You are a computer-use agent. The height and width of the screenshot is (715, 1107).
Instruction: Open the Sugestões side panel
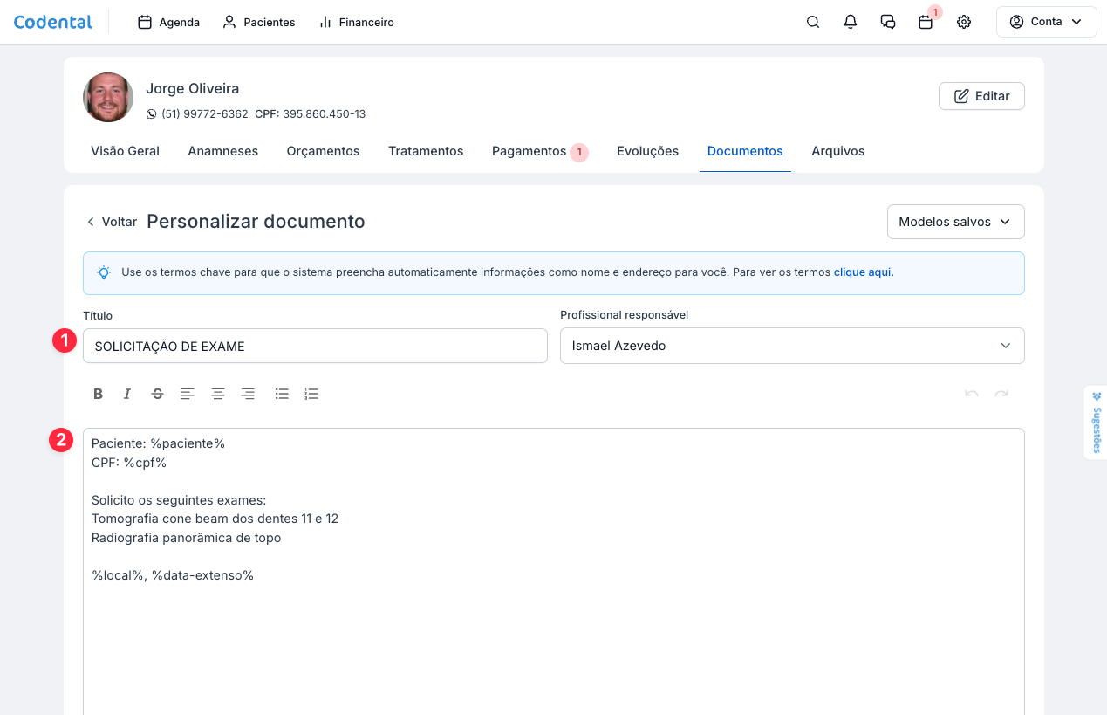pos(1096,423)
